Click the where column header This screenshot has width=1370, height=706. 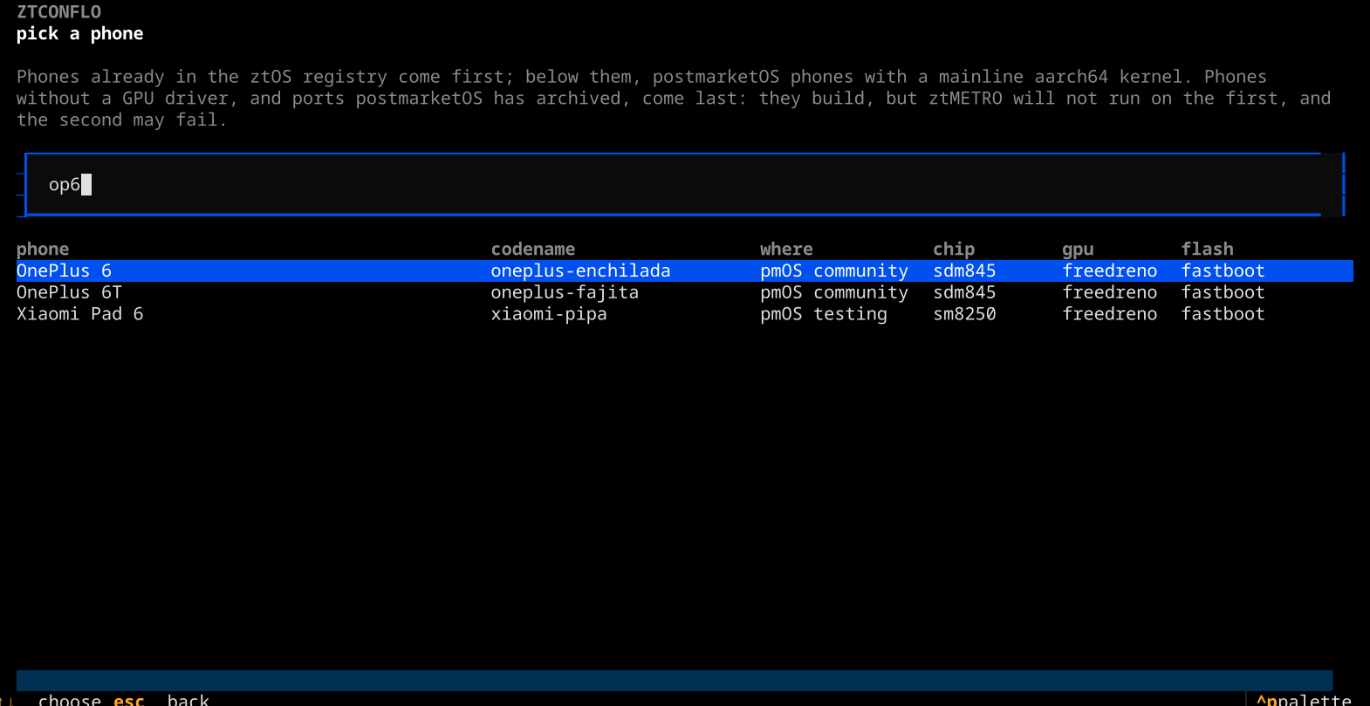(786, 250)
